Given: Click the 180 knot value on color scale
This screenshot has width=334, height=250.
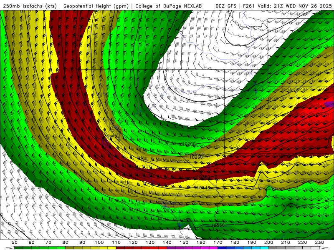Looking at the screenshot, I should point(235,242).
